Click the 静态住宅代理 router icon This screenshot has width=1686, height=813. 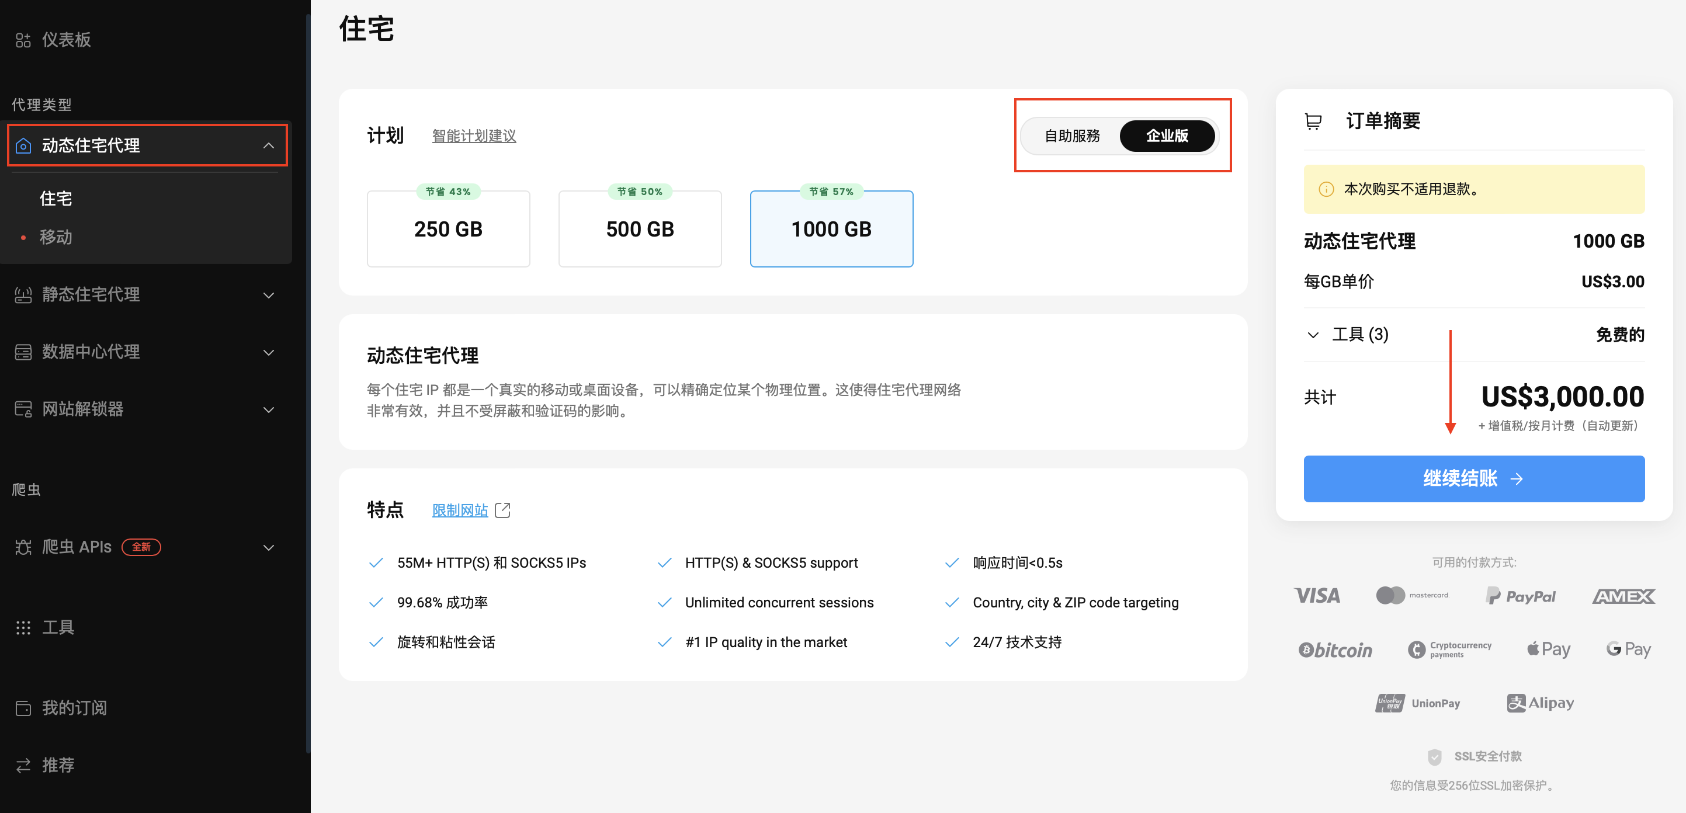(23, 294)
